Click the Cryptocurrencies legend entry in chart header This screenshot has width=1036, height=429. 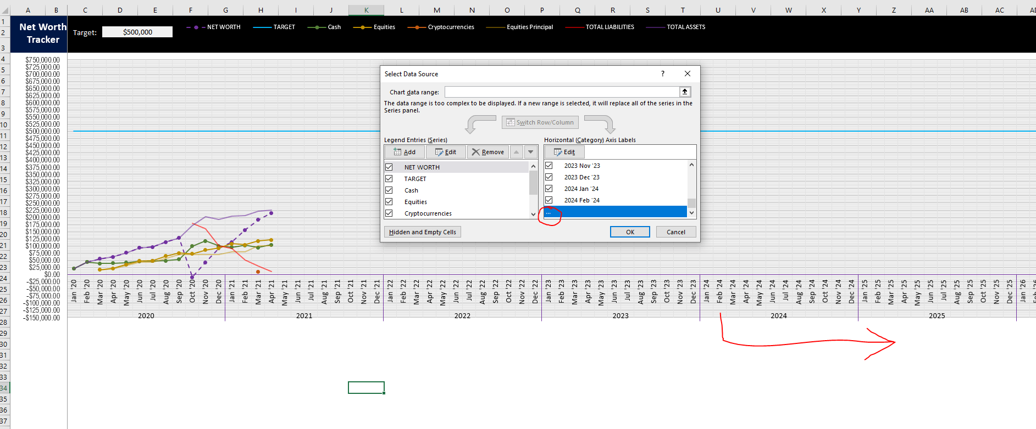[441, 27]
